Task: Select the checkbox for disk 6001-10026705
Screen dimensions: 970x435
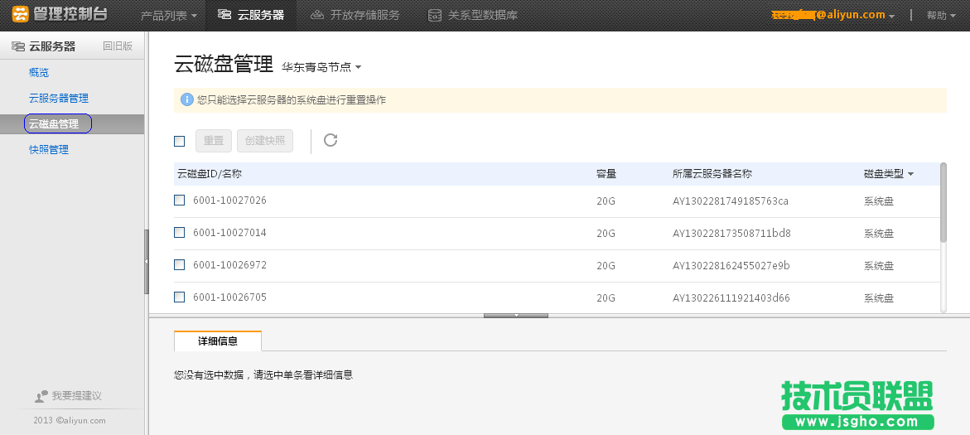Action: pyautogui.click(x=179, y=297)
